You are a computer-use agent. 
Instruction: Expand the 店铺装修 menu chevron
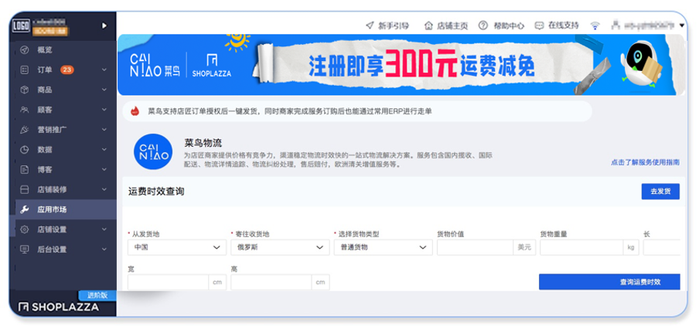point(104,189)
